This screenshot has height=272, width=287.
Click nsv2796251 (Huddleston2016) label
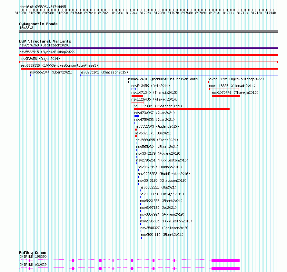(162, 160)
